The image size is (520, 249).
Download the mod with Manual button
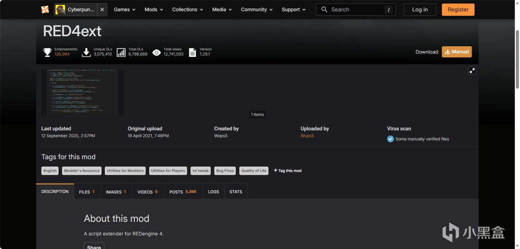457,52
